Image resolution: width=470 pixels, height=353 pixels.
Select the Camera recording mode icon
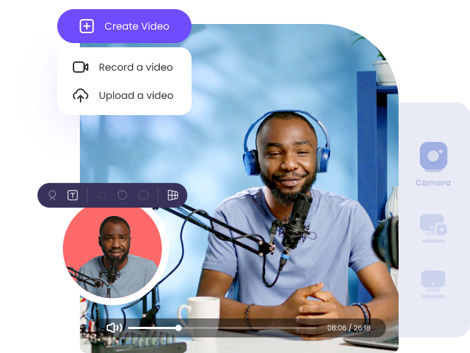click(433, 156)
